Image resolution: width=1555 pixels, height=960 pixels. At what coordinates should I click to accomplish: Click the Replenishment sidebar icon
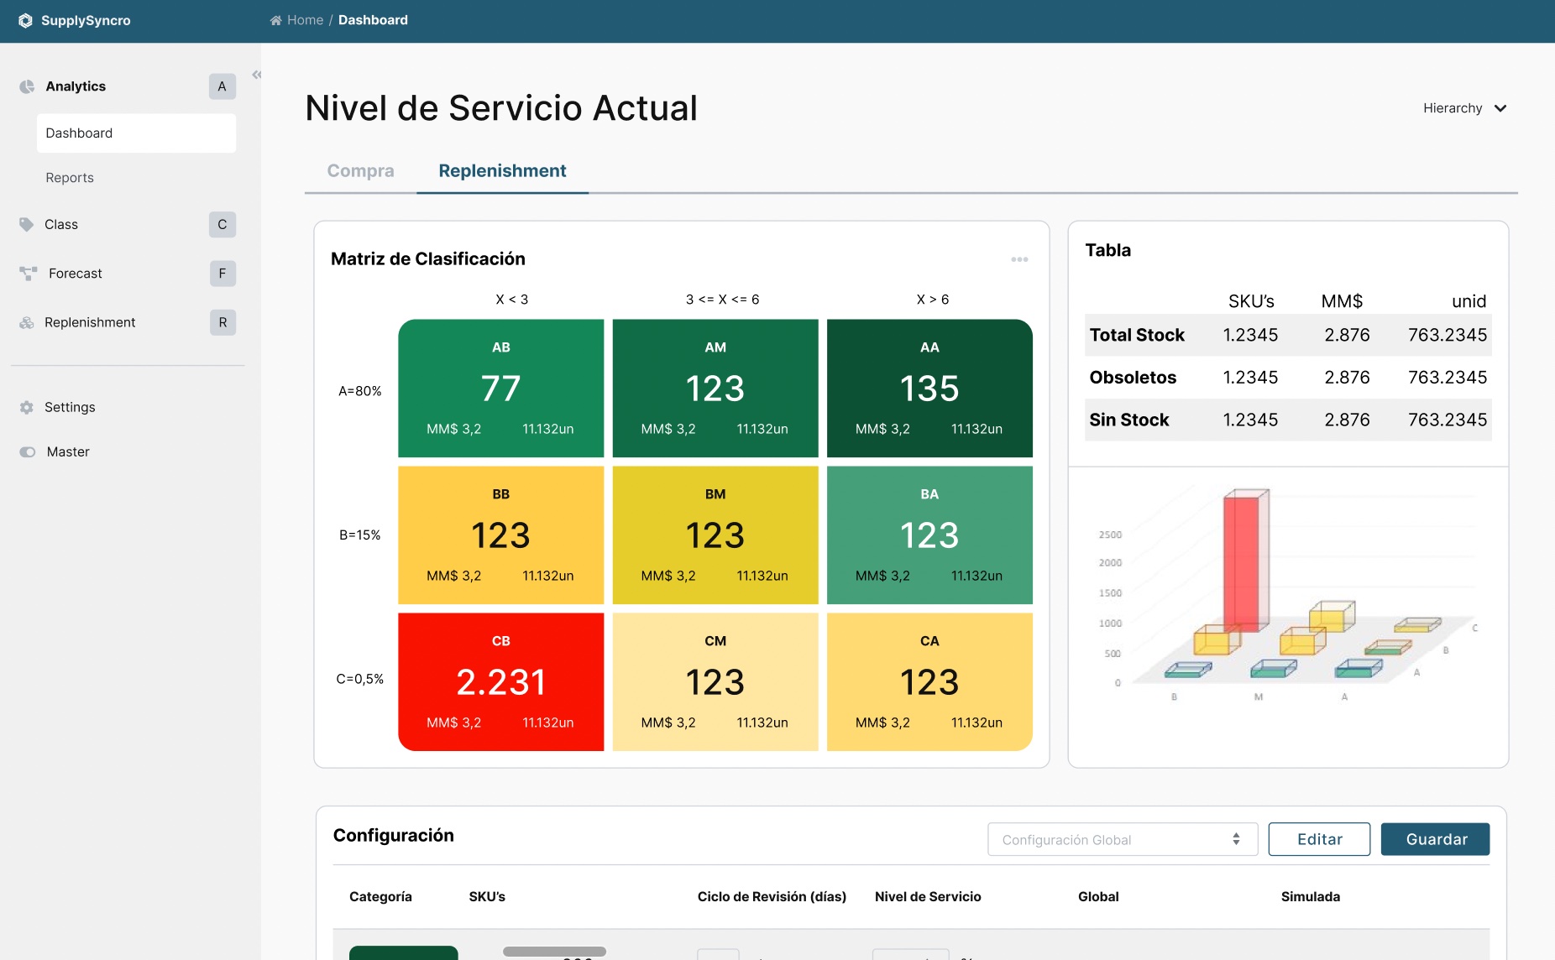point(27,323)
